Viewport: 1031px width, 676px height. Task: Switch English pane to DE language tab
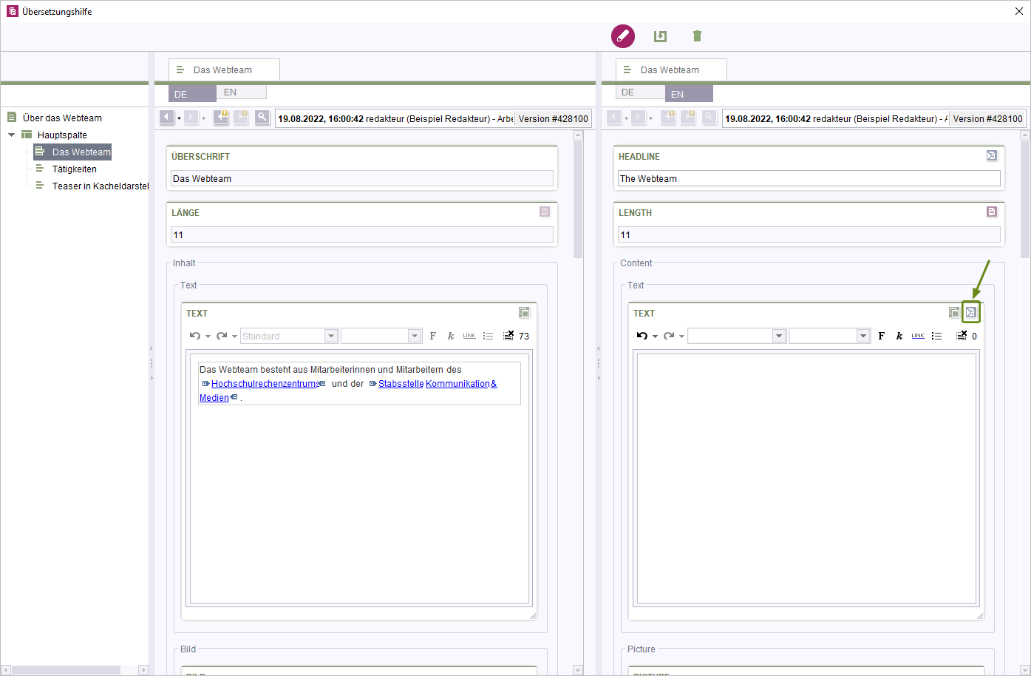640,92
